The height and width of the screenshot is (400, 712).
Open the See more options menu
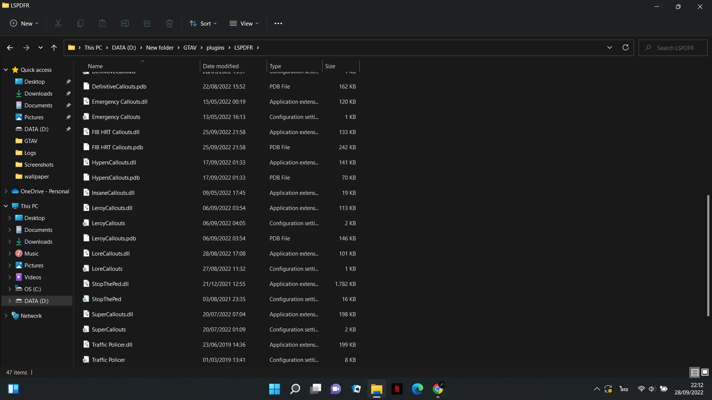pyautogui.click(x=278, y=23)
